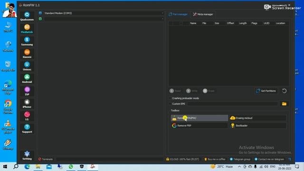
Task: Click the Read partition button
Action: click(175, 91)
